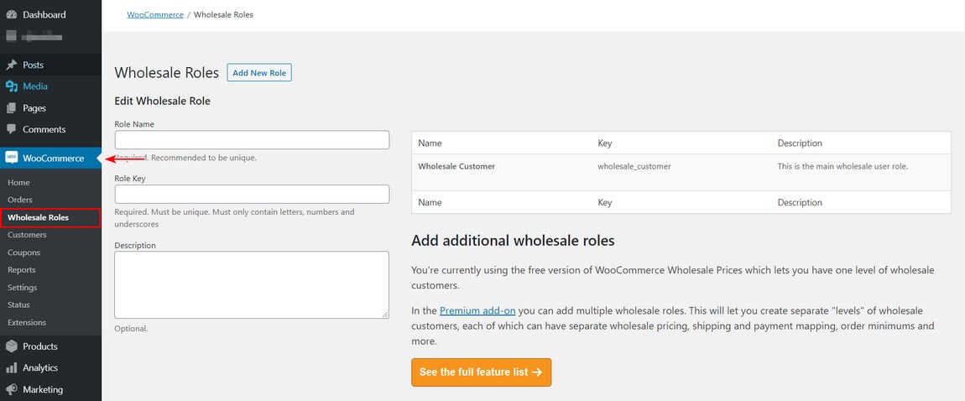965x401 pixels.
Task: Click the WooCommerce breadcrumb link
Action: click(155, 15)
